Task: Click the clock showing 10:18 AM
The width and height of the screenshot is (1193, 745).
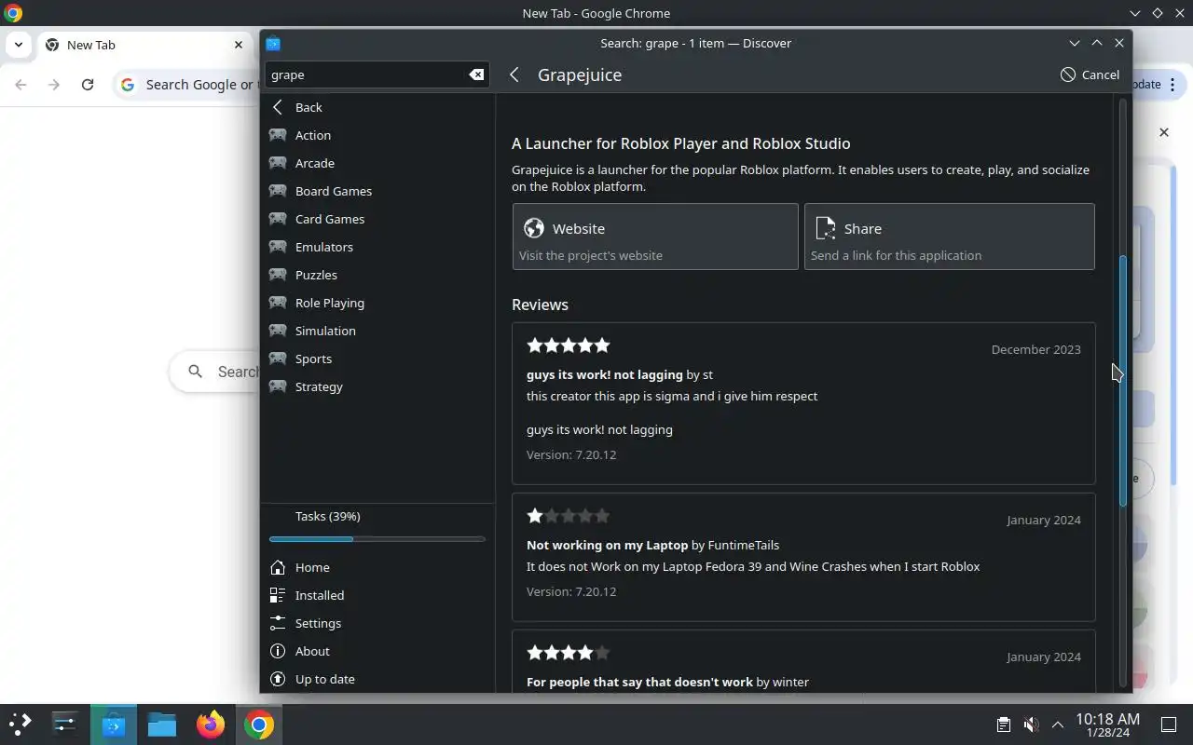Action: (1107, 725)
